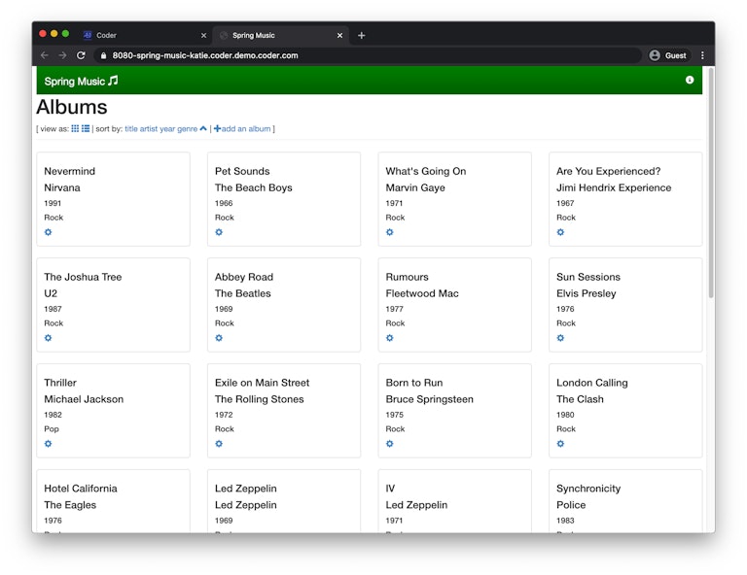
Task: Click the Spring Music brand link
Action: (x=81, y=81)
